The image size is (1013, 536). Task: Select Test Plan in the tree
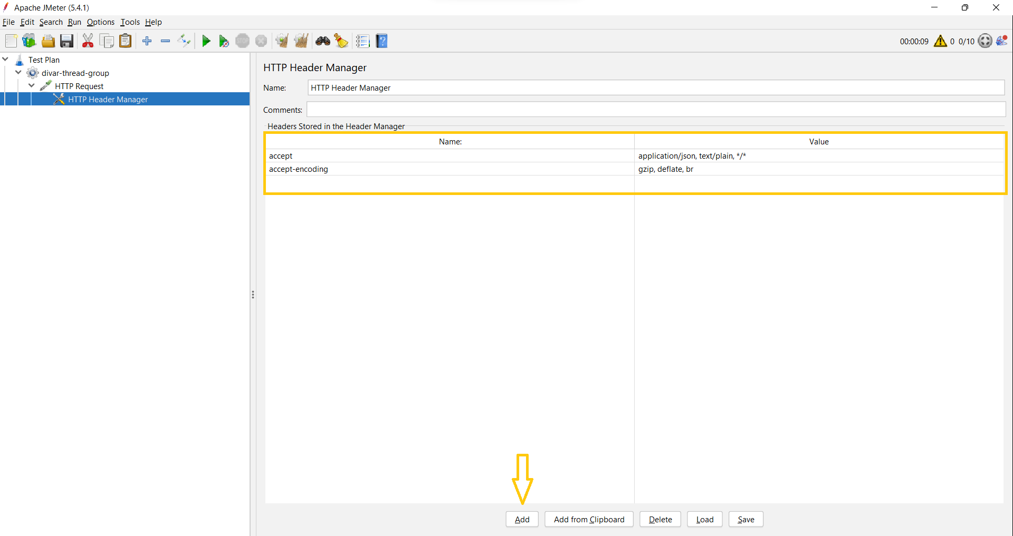(x=44, y=60)
